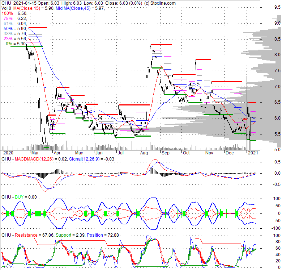Click the May label on time axis
Image resolution: width=282 pixels, height=270 pixels.
pyautogui.click(x=79, y=153)
